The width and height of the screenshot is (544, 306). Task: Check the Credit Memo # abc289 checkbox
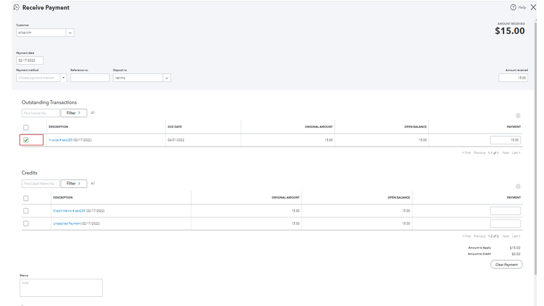[x=26, y=211]
